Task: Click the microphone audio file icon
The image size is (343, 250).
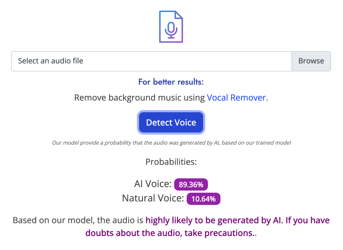Action: pos(171,27)
